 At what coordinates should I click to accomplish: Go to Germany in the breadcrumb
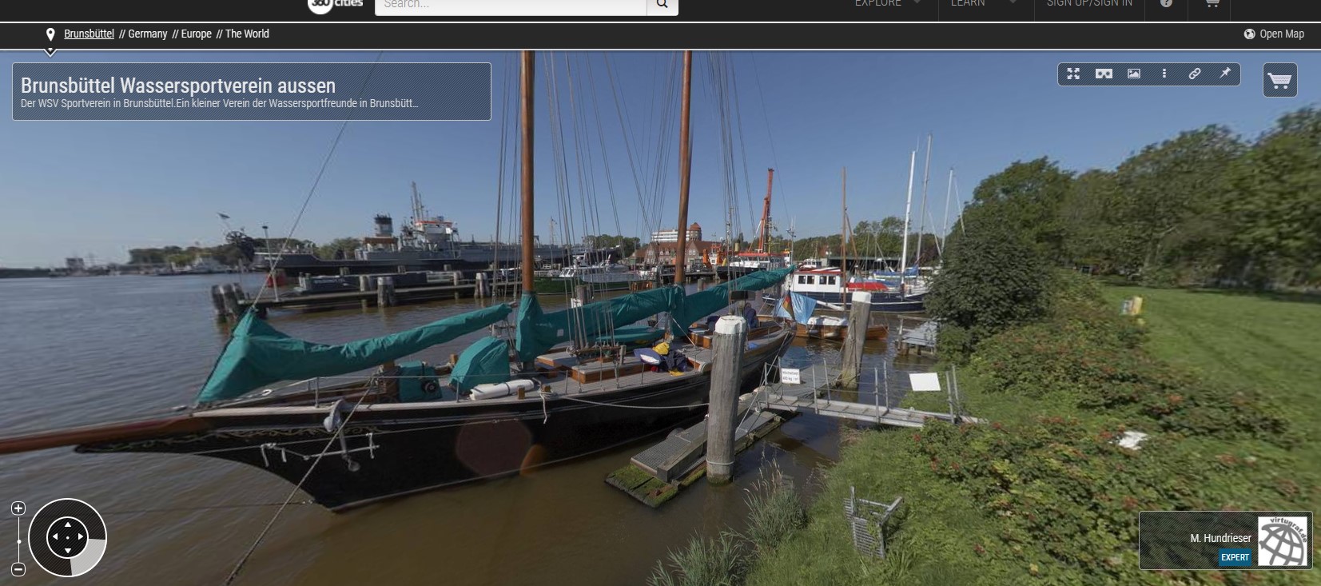[x=148, y=34]
